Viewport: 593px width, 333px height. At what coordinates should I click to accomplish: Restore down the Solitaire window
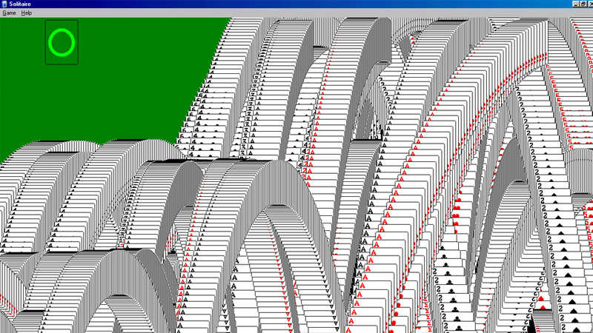582,4
